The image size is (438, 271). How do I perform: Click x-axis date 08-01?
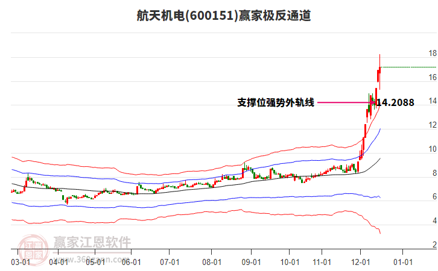point(212,263)
